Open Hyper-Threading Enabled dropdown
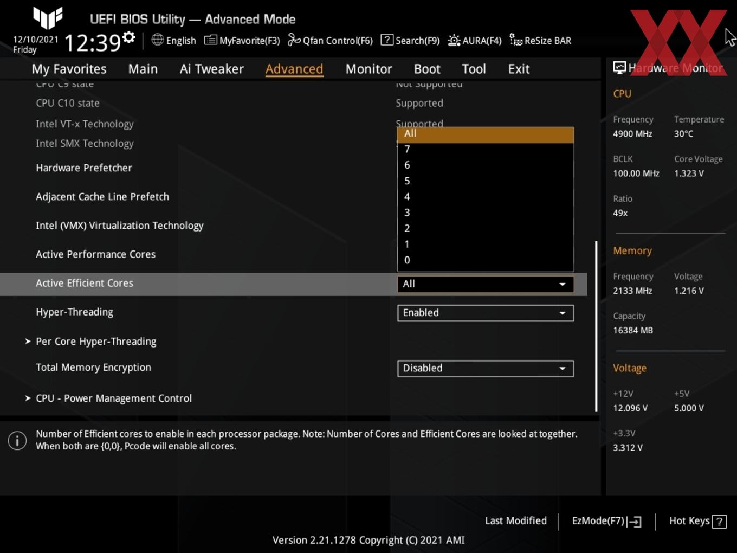Viewport: 737px width, 553px height. [486, 313]
